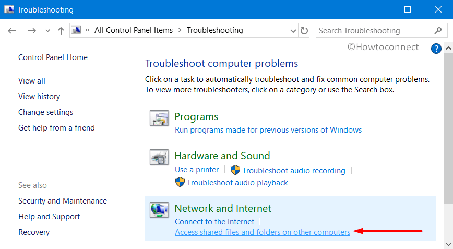Open Security and Maintenance
This screenshot has height=249, width=453.
tap(63, 201)
